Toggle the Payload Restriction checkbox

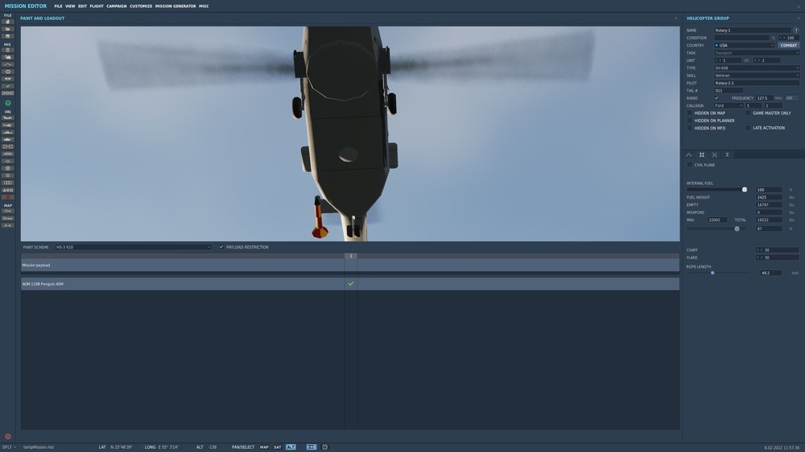[221, 247]
